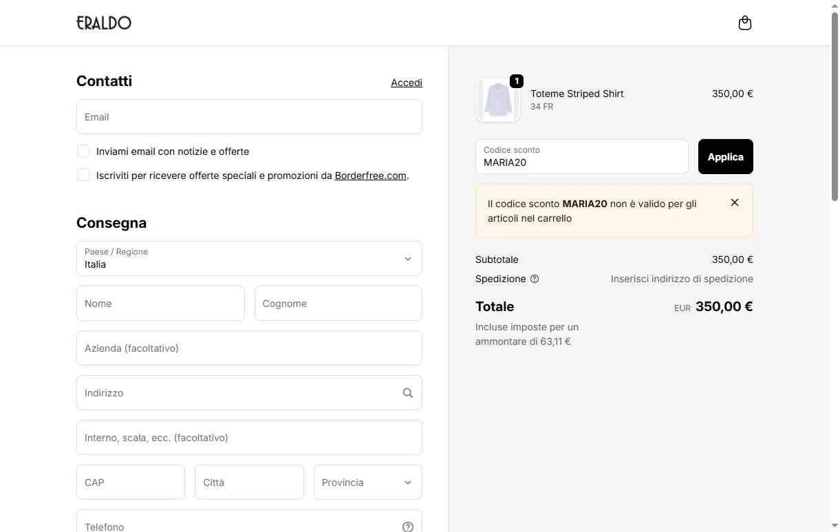Click into the Cognome field
The width and height of the screenshot is (840, 532).
pyautogui.click(x=338, y=303)
